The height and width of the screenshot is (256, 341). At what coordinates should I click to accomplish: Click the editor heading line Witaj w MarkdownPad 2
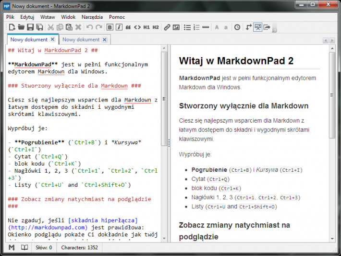[53, 51]
